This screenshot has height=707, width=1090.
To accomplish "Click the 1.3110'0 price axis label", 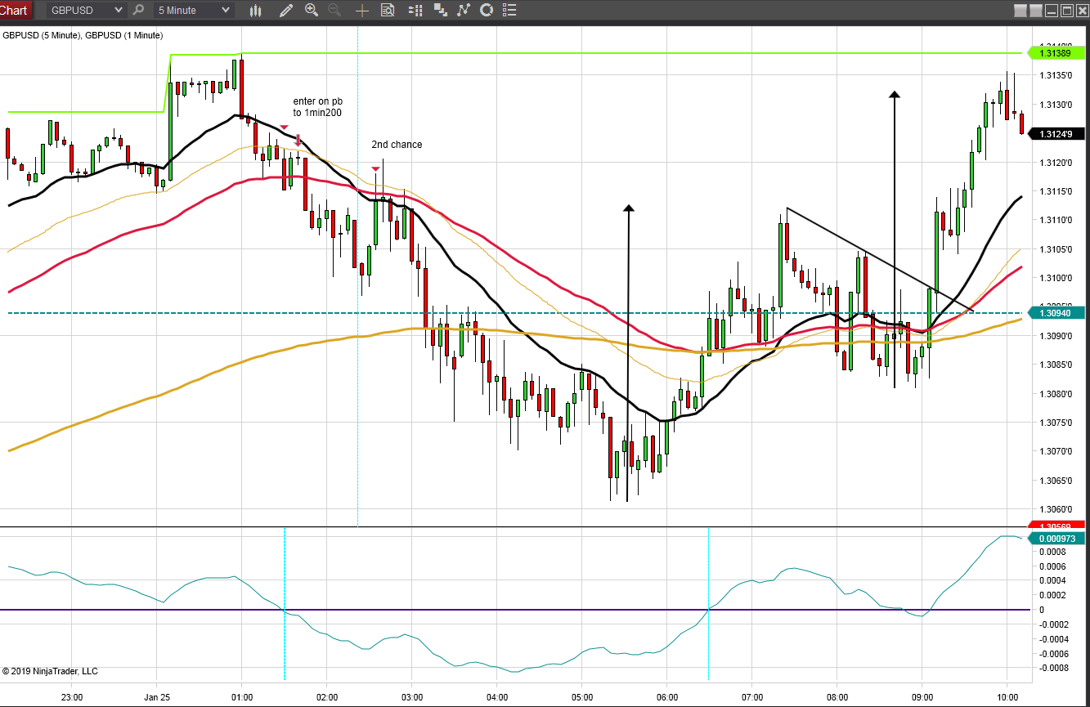I will pos(1056,220).
